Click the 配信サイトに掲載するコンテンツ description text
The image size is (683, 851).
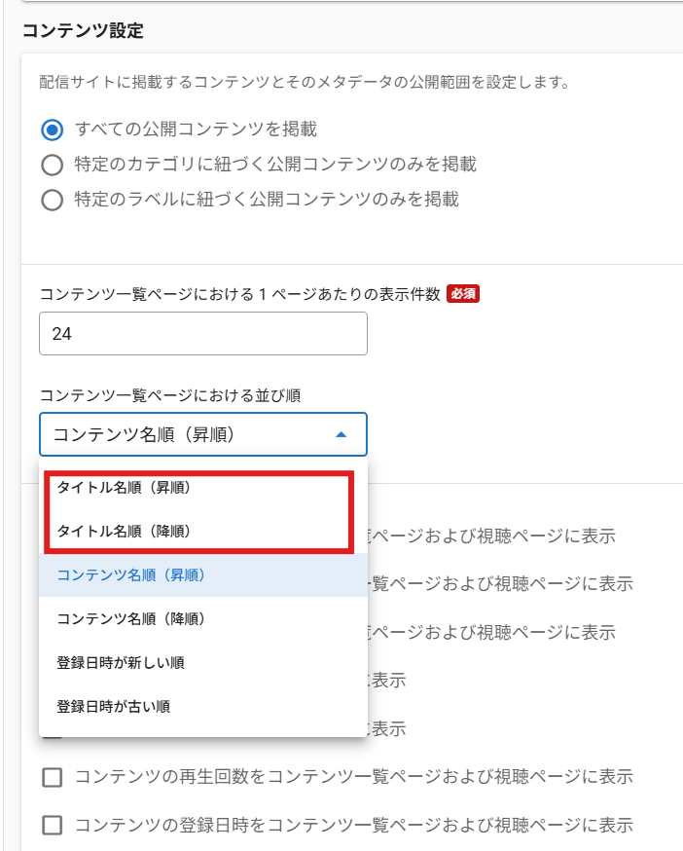tap(304, 83)
